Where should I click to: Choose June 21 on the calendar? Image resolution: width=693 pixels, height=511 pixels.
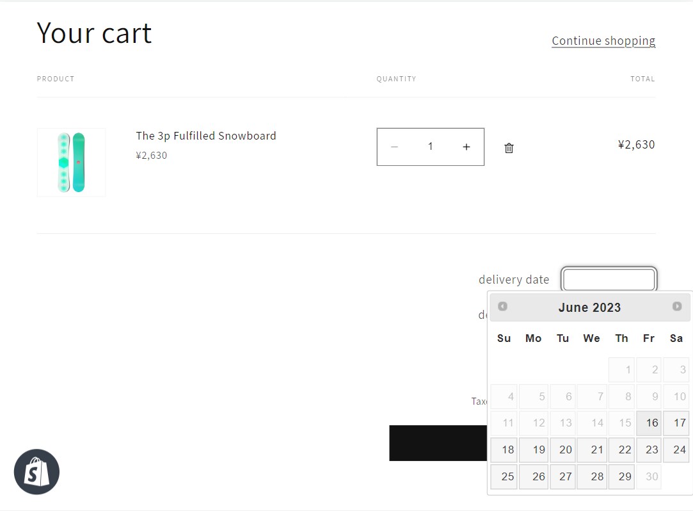point(592,450)
